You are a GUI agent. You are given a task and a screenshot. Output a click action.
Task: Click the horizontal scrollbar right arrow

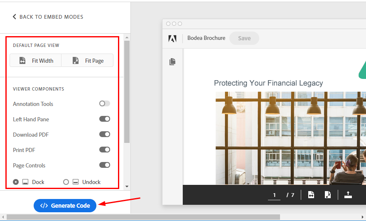(363, 217)
